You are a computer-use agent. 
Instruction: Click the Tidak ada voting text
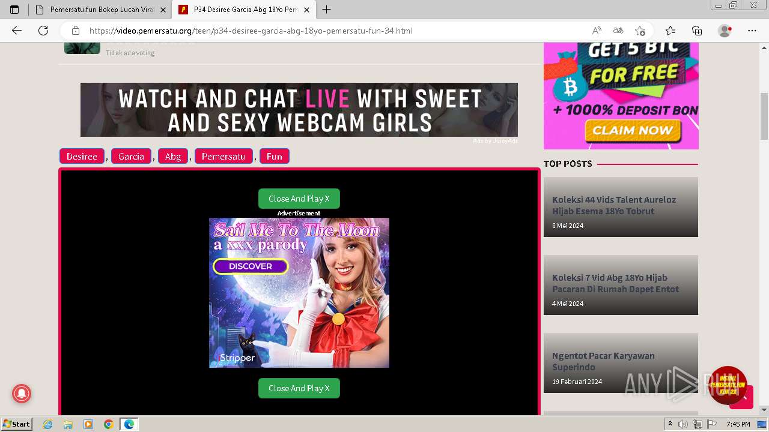click(130, 53)
